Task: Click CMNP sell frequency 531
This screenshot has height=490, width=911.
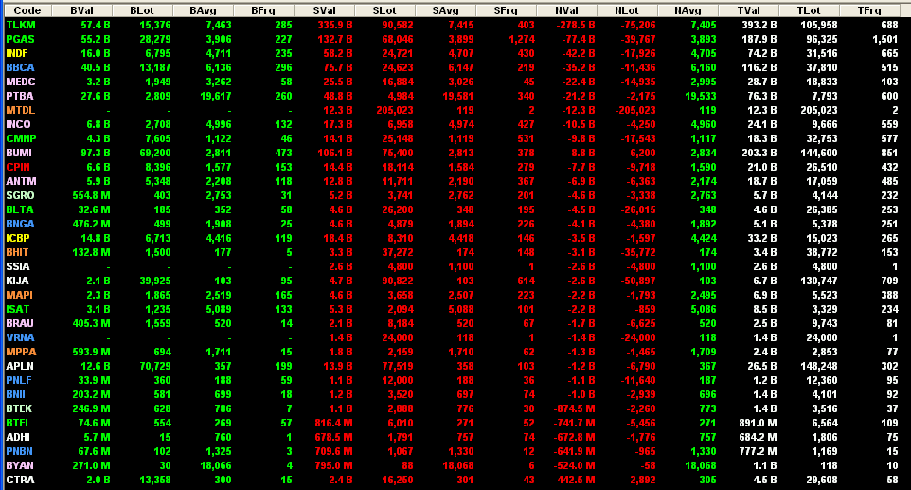Action: [x=526, y=139]
